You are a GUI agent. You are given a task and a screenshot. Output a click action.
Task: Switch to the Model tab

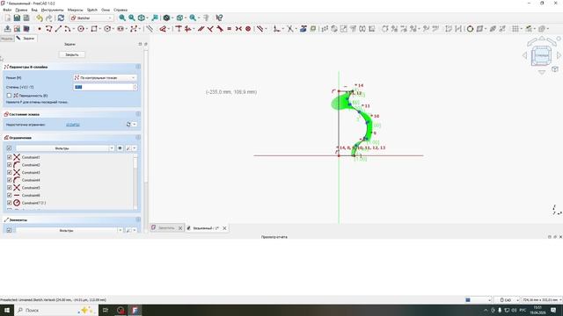7,39
